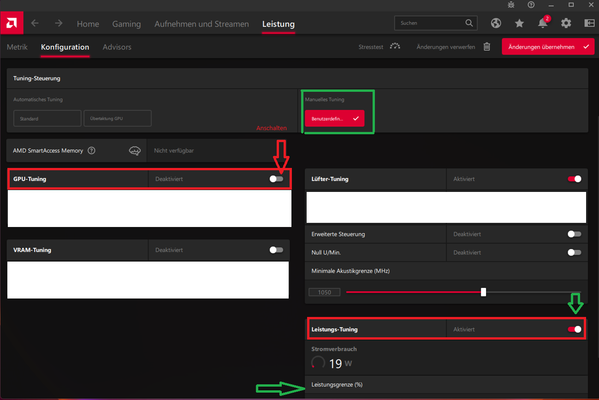Click SmartAccess Memory help icon
Viewport: 599px width, 400px height.
coord(91,150)
